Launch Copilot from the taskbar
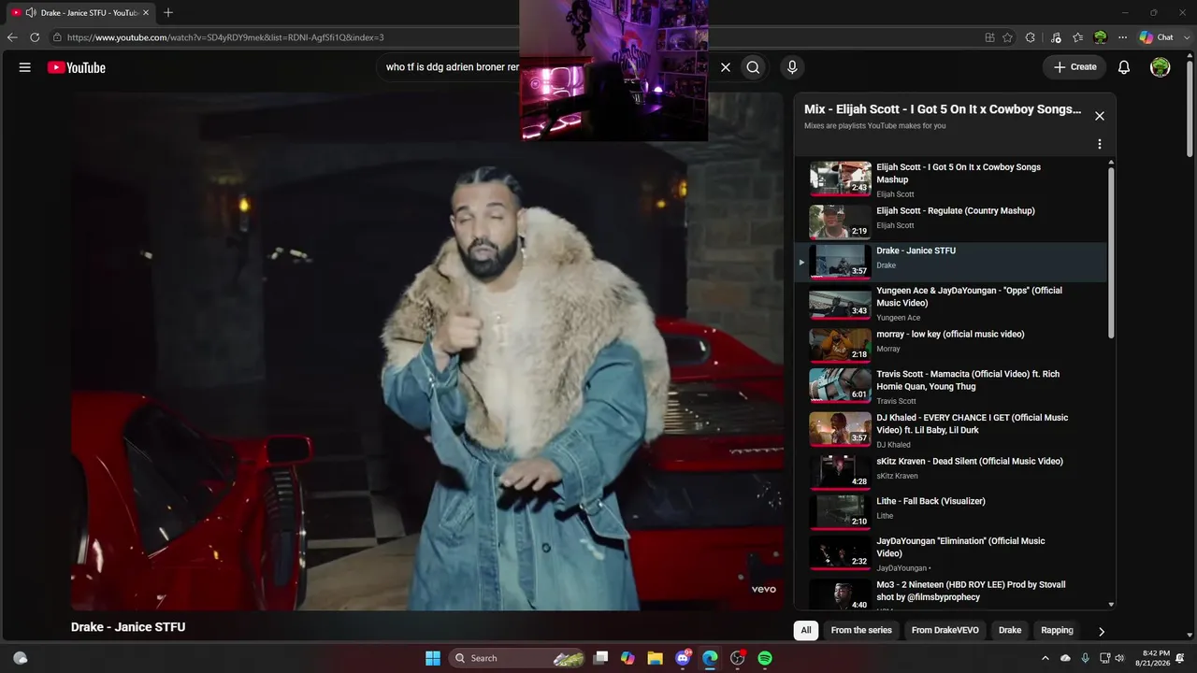1197x673 pixels. pyautogui.click(x=627, y=658)
